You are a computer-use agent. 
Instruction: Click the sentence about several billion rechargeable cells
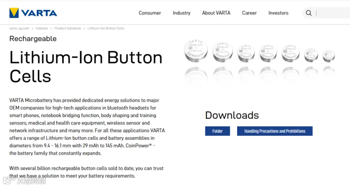pos(86,172)
